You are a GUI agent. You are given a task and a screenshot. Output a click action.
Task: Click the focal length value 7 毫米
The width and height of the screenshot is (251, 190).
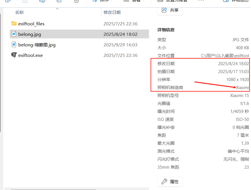[x=243, y=136]
